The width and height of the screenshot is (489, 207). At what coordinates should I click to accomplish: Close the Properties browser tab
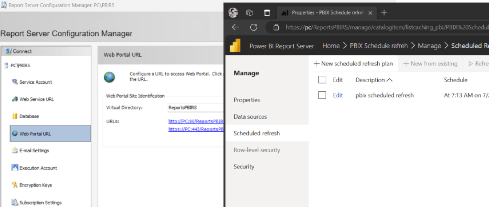pos(370,13)
